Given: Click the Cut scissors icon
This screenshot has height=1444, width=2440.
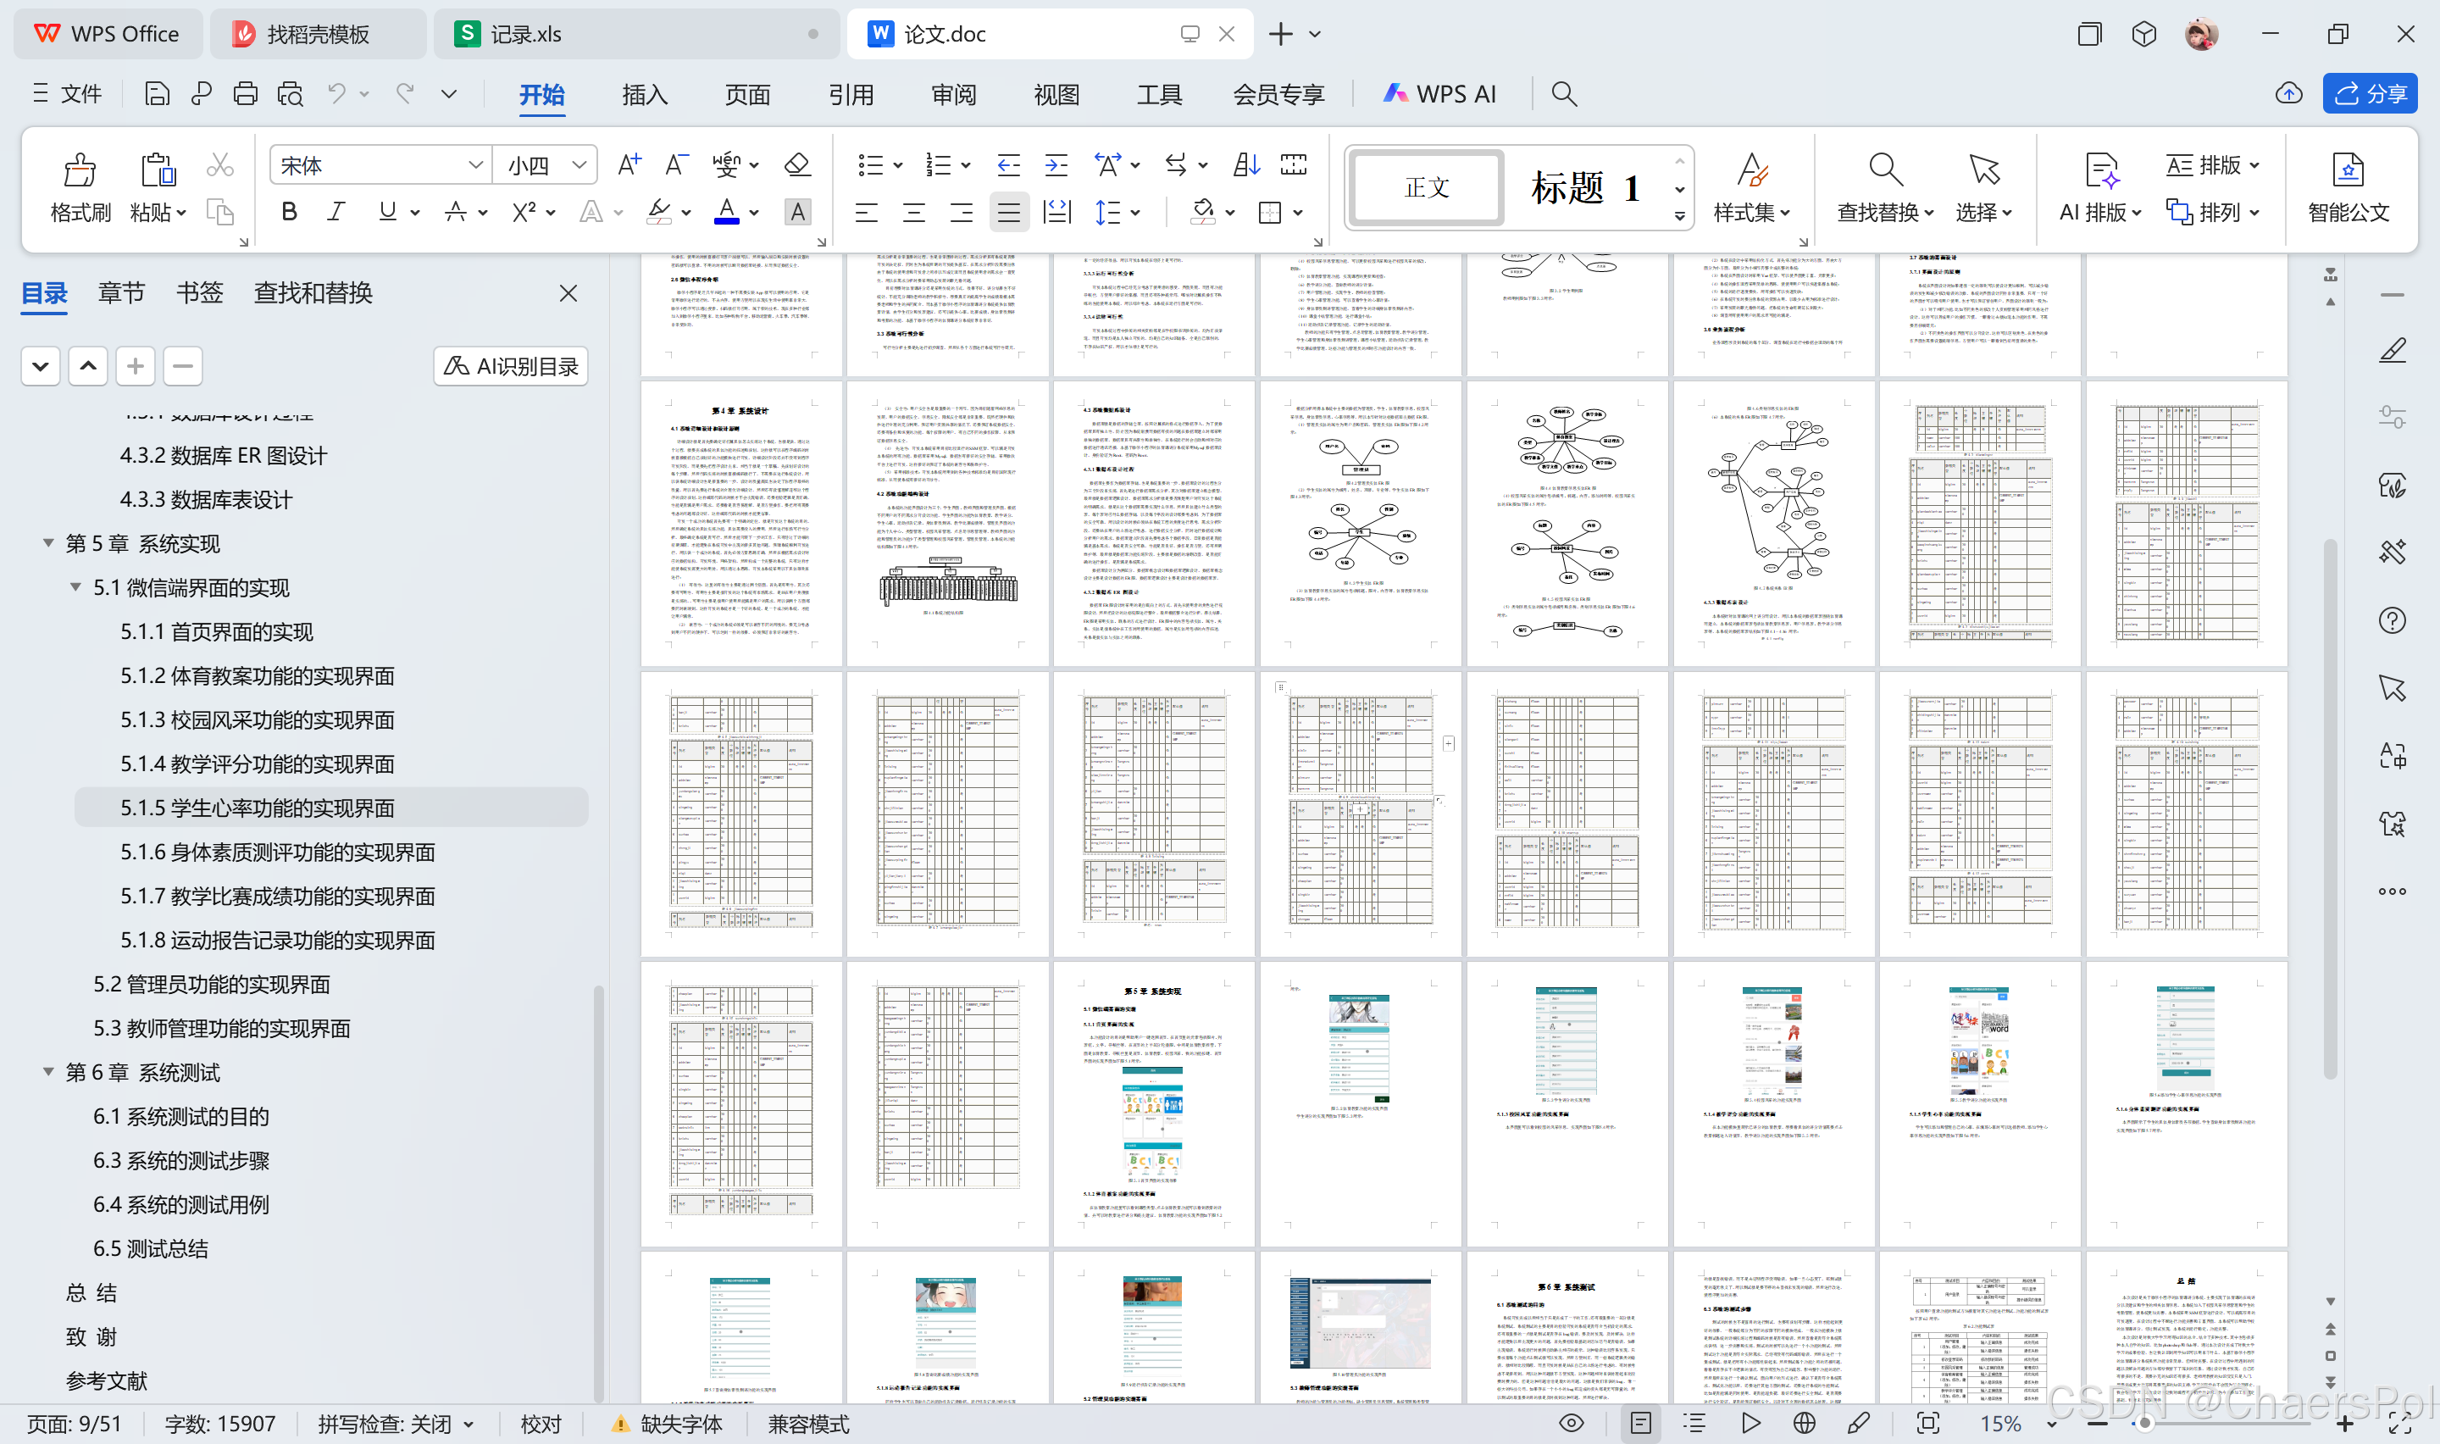Looking at the screenshot, I should [219, 165].
